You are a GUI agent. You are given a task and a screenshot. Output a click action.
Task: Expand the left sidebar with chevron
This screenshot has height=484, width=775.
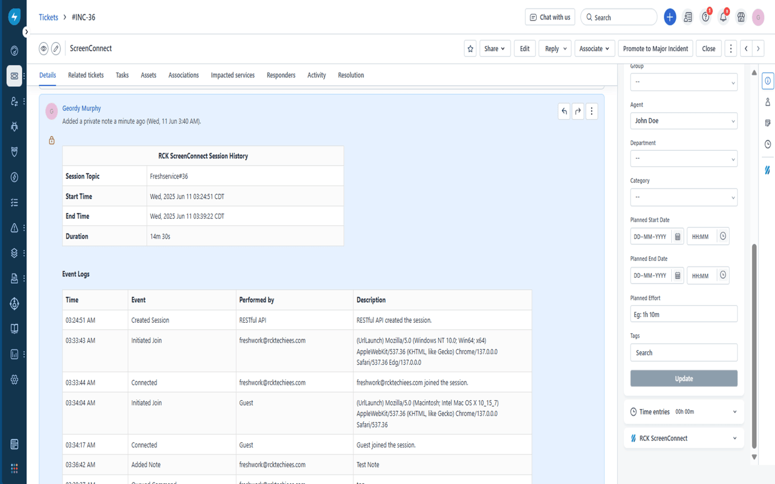pos(26,32)
